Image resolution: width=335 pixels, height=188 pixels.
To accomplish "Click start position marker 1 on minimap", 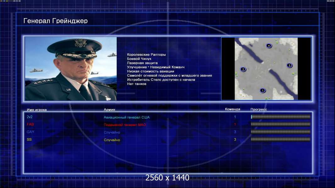I will pyautogui.click(x=263, y=91).
